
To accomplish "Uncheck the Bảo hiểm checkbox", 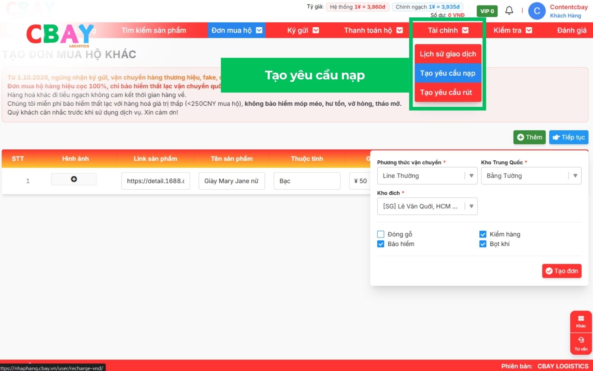I will pyautogui.click(x=381, y=244).
